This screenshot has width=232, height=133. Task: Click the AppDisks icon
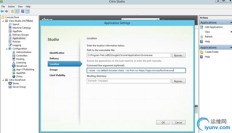click(10, 31)
